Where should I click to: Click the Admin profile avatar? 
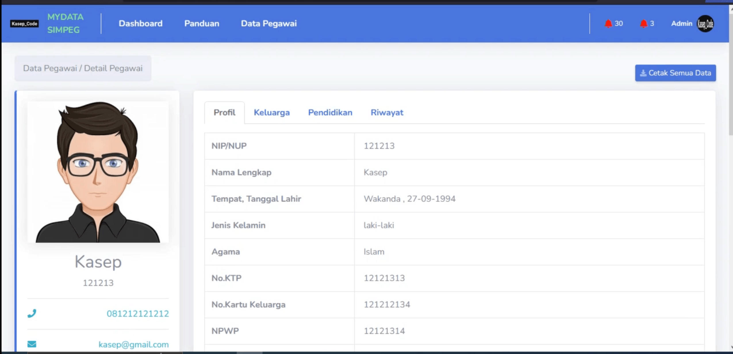pos(705,24)
